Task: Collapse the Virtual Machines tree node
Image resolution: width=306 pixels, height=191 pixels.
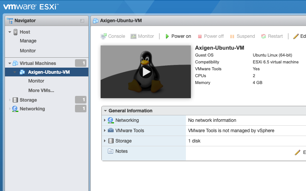Action: [10, 63]
